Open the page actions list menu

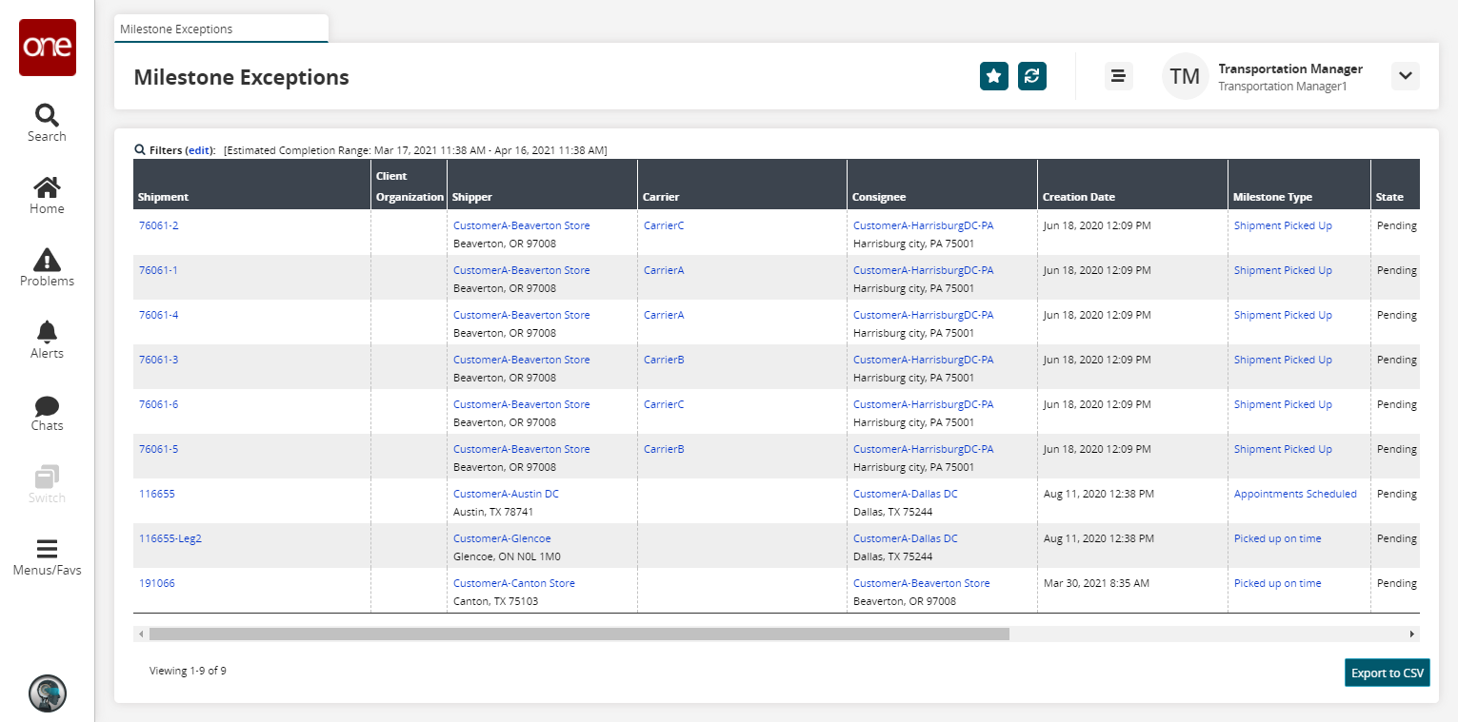click(x=1118, y=76)
